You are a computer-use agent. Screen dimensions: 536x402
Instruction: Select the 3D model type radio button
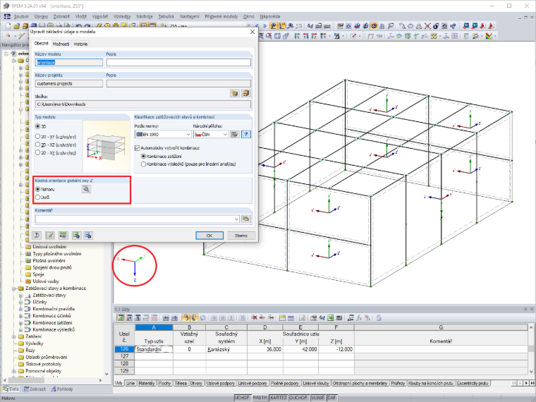38,126
